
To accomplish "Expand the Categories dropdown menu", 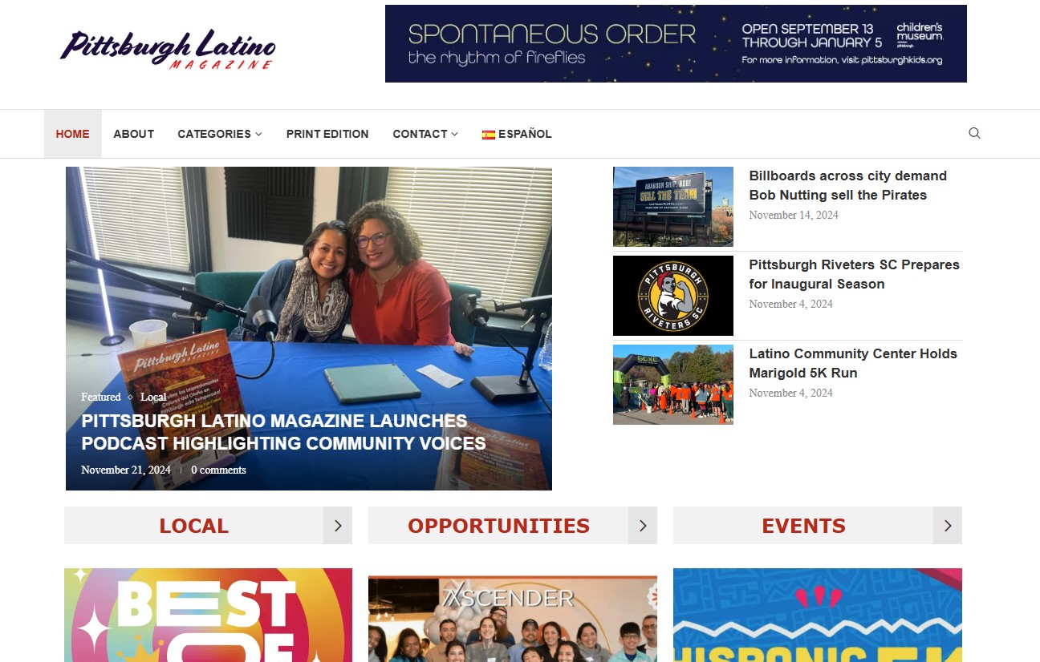I will coord(220,134).
